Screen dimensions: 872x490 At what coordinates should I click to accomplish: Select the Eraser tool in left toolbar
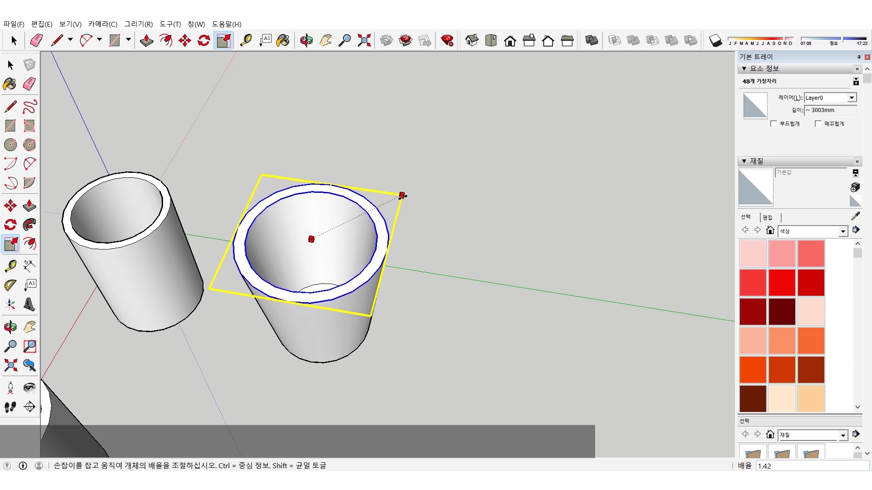click(x=30, y=84)
